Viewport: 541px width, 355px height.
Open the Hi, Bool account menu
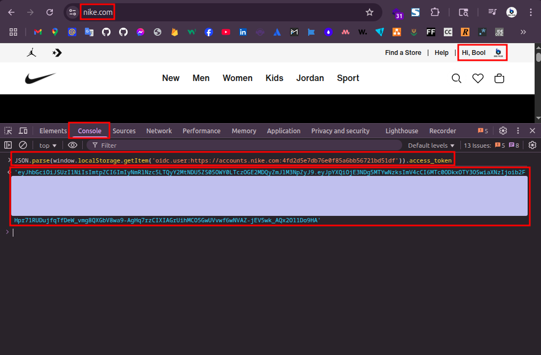(482, 53)
